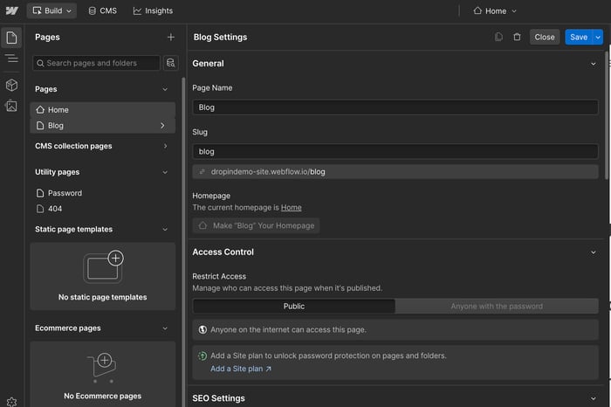Select Public access option
The width and height of the screenshot is (611, 407).
click(x=294, y=307)
